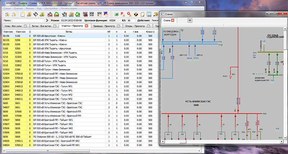
Task: Click the green CIM recycle icon
Action: tap(57, 14)
